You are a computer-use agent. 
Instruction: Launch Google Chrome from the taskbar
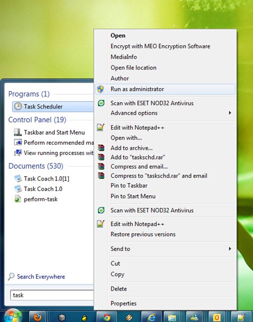pos(107,317)
